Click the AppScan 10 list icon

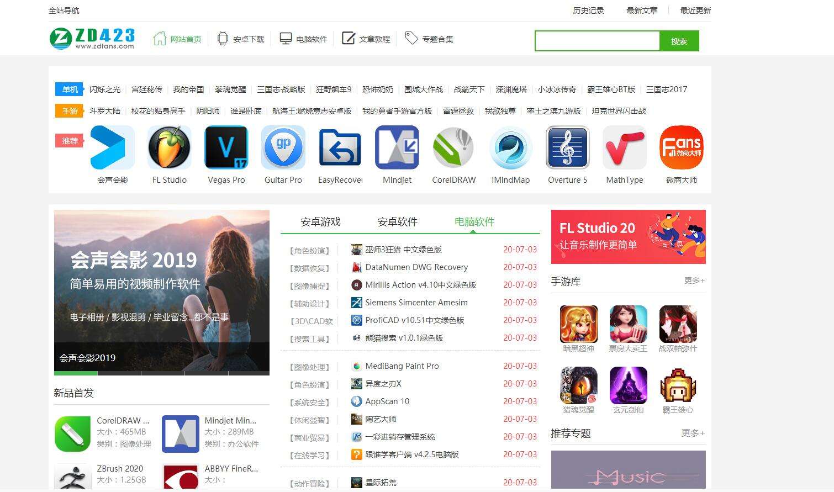click(x=357, y=401)
